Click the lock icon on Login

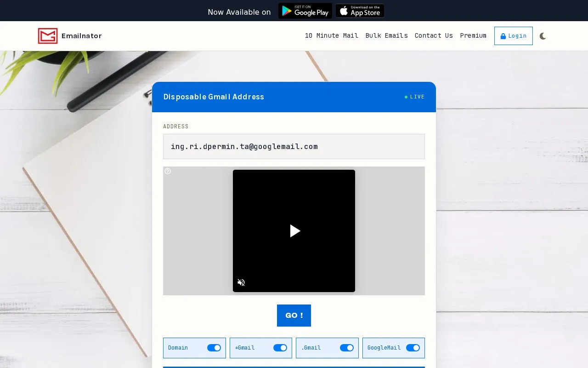(x=503, y=36)
